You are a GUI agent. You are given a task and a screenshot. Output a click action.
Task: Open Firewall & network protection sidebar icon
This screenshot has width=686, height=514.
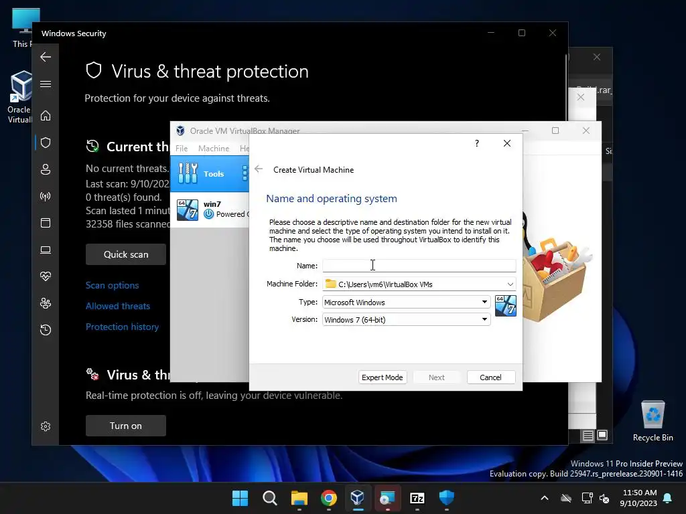46,196
